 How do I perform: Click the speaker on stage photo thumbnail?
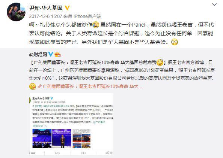62,138
